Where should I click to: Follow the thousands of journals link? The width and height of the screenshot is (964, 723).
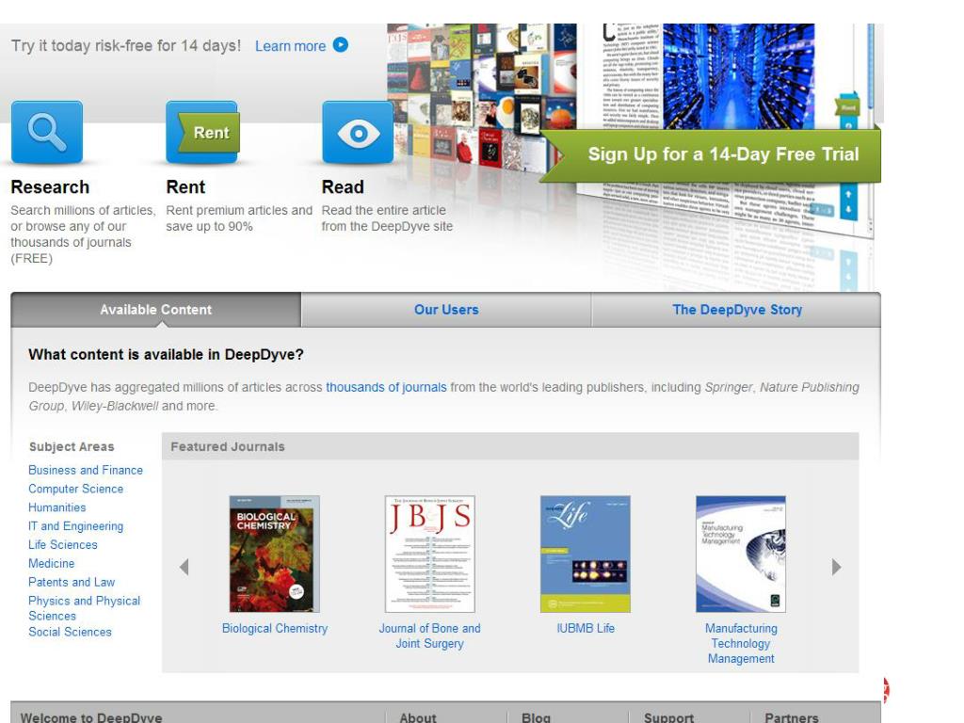pyautogui.click(x=386, y=387)
